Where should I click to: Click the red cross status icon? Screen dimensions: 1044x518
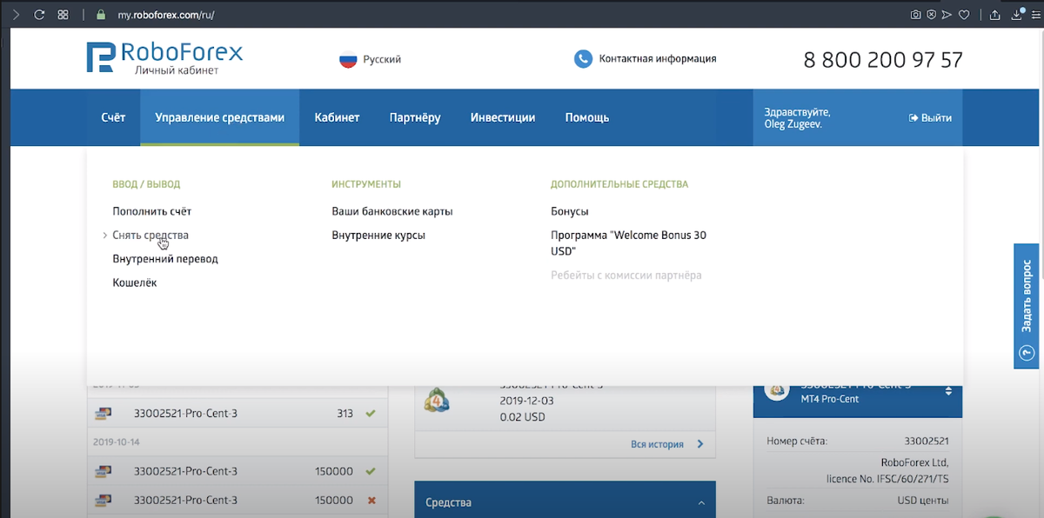coord(371,501)
